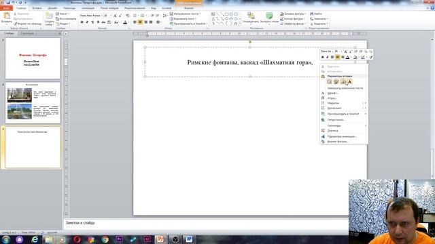Viewport: 435px width, 244px height.
Task: Click shape fill swatch in the mini toolbar
Action: (x=355, y=57)
